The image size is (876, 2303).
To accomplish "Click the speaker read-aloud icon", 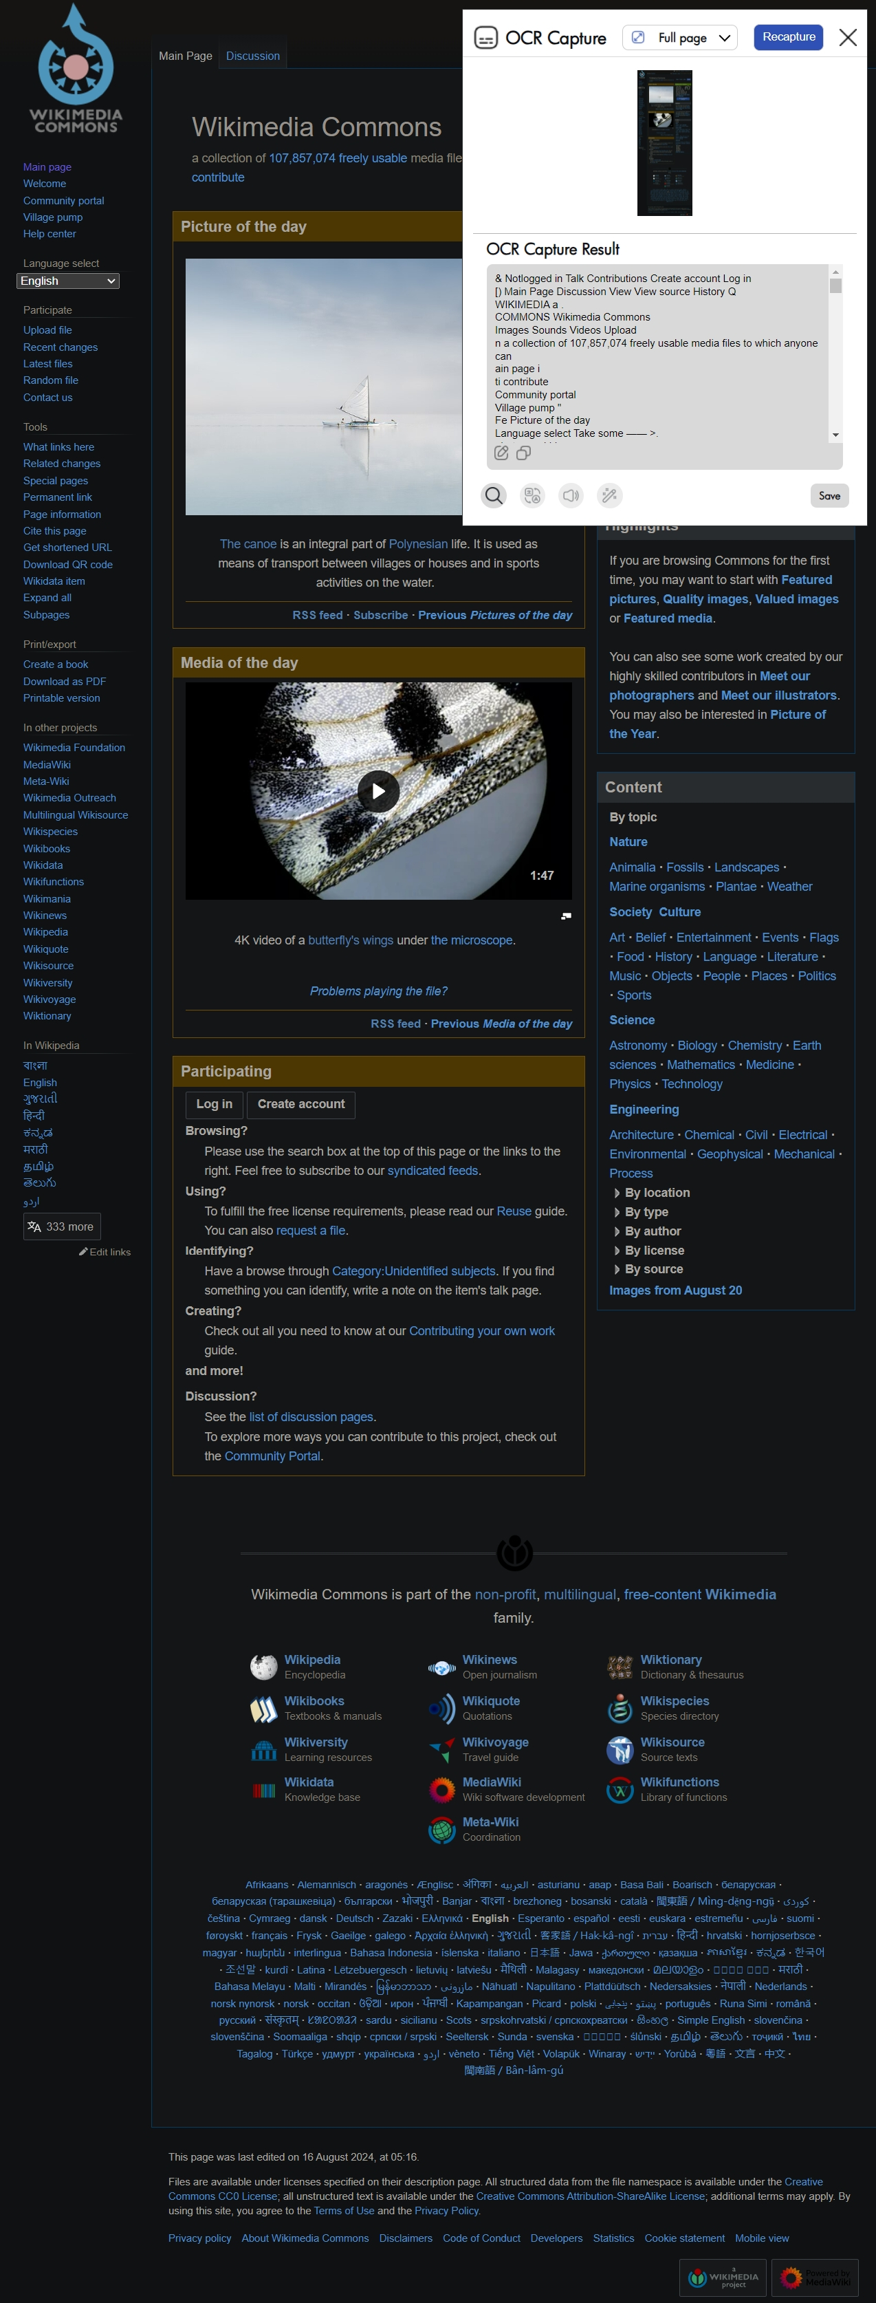I will [x=571, y=495].
